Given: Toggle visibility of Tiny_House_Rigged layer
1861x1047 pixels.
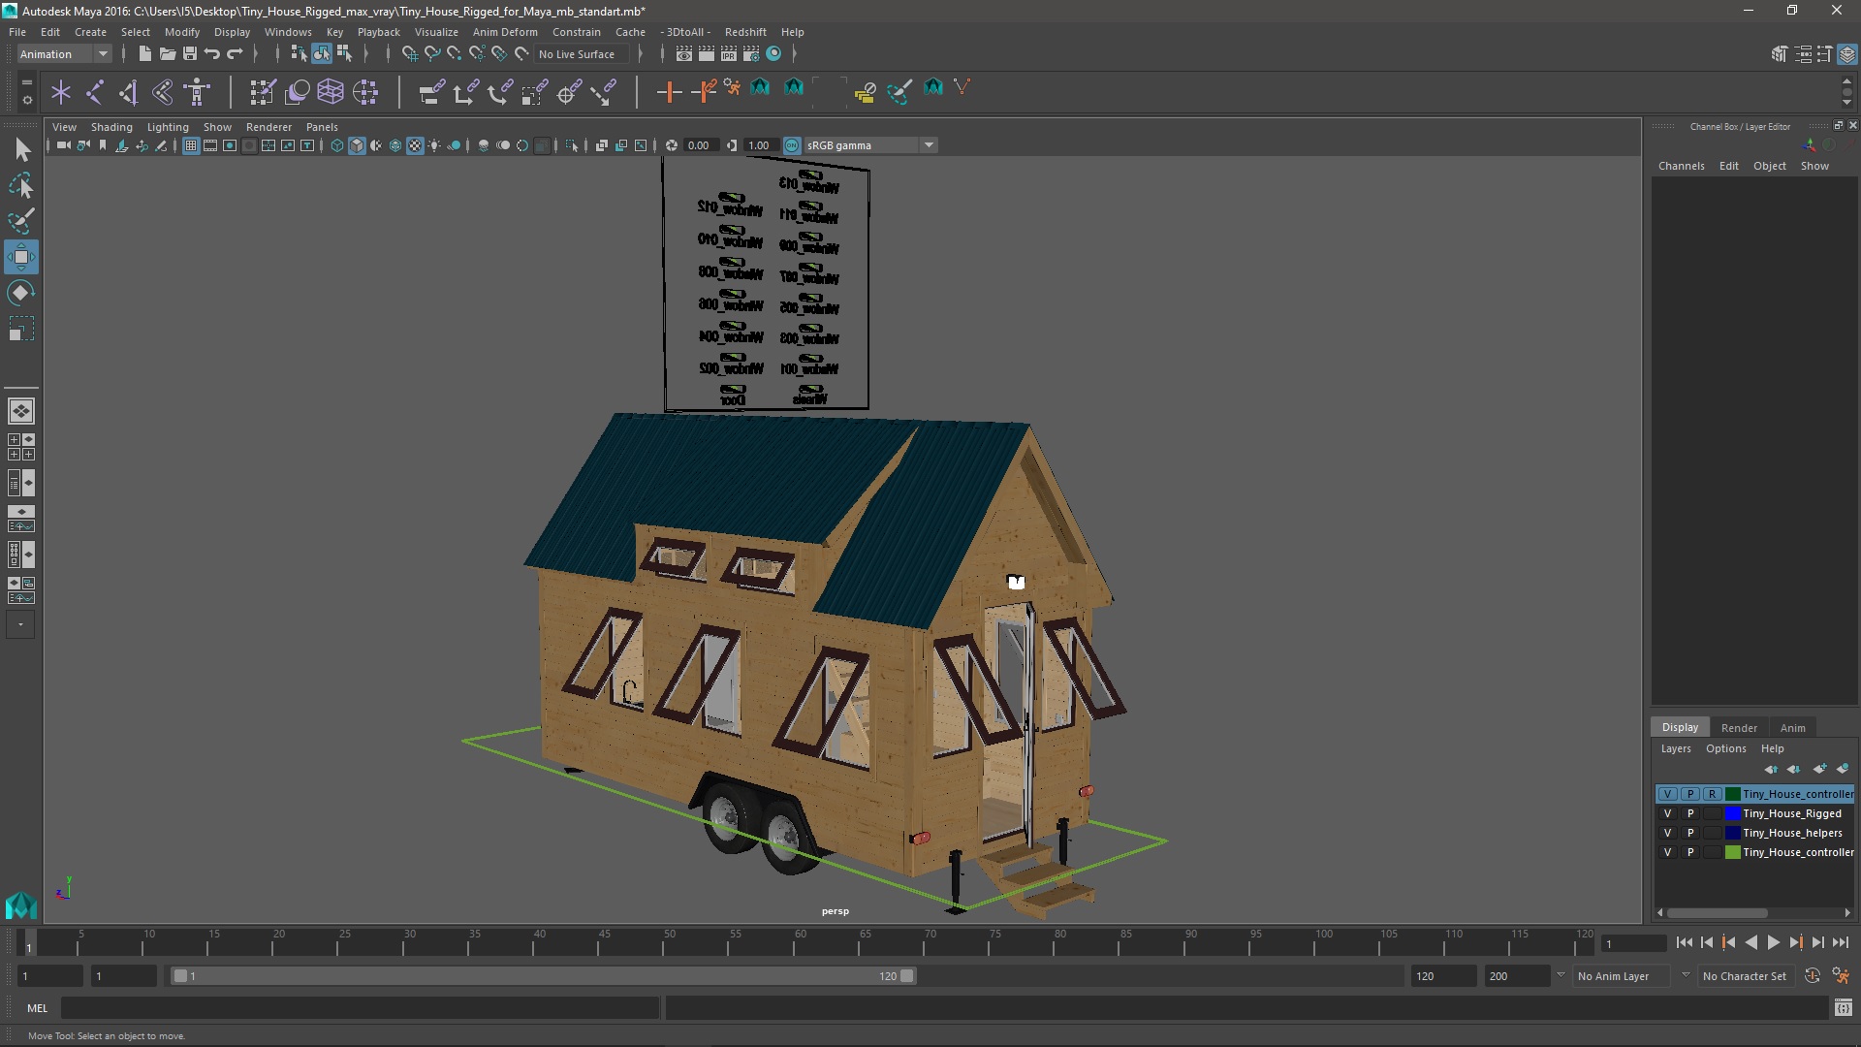Looking at the screenshot, I should click(x=1668, y=813).
